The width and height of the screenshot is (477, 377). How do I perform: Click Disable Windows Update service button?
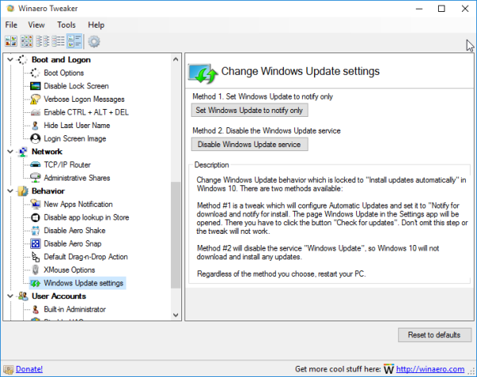click(x=249, y=144)
